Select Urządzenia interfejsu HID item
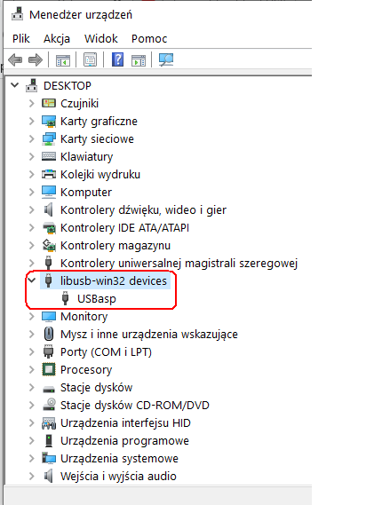 click(x=125, y=422)
